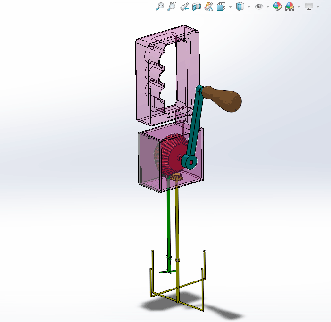
Task: Click the Apply Scene icon
Action: coord(290,7)
